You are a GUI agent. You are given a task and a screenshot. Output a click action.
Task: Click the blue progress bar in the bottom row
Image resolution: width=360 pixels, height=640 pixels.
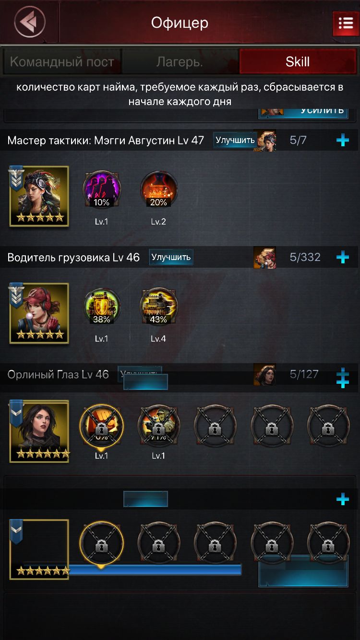pos(155,569)
